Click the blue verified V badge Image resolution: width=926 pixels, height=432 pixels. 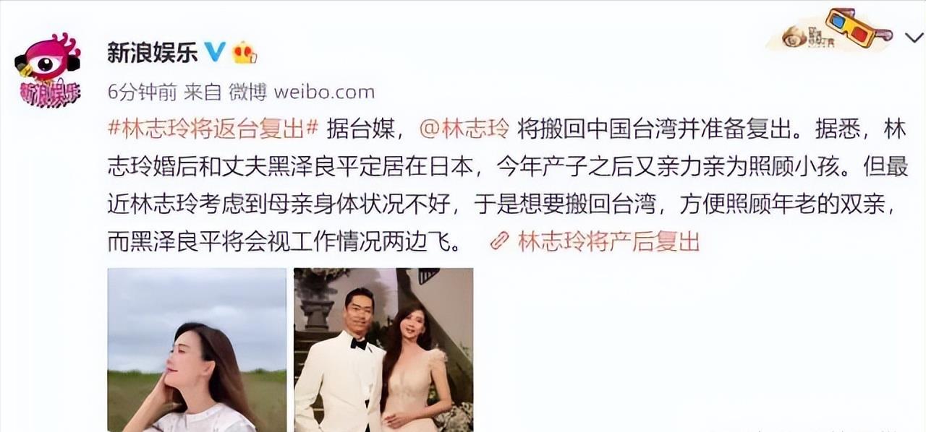point(214,52)
